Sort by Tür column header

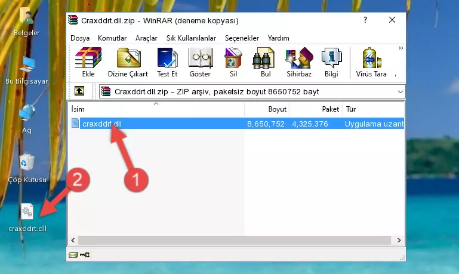pyautogui.click(x=373, y=109)
